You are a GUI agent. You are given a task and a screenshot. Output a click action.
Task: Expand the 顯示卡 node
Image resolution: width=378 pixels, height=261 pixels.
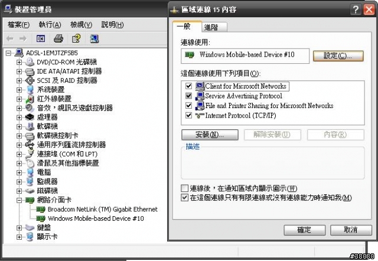(x=19, y=237)
